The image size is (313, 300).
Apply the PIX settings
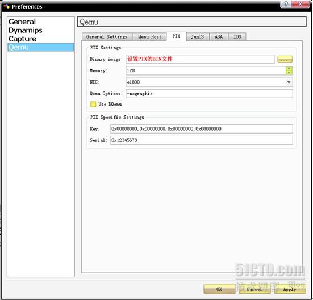(290, 289)
